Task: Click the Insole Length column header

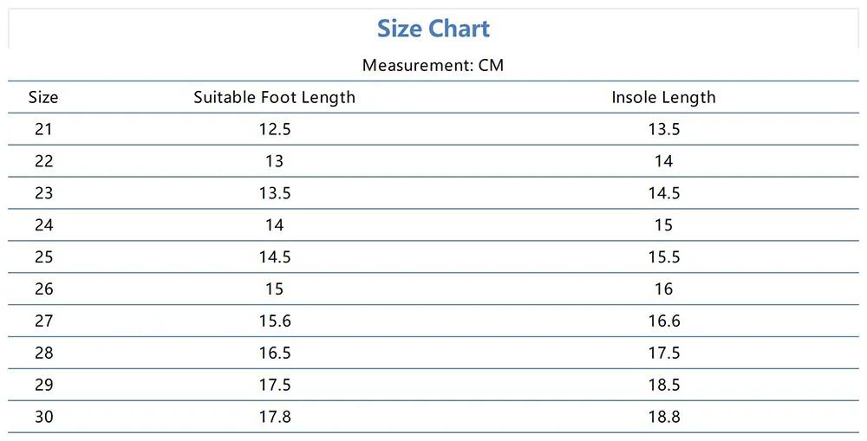Action: click(663, 97)
